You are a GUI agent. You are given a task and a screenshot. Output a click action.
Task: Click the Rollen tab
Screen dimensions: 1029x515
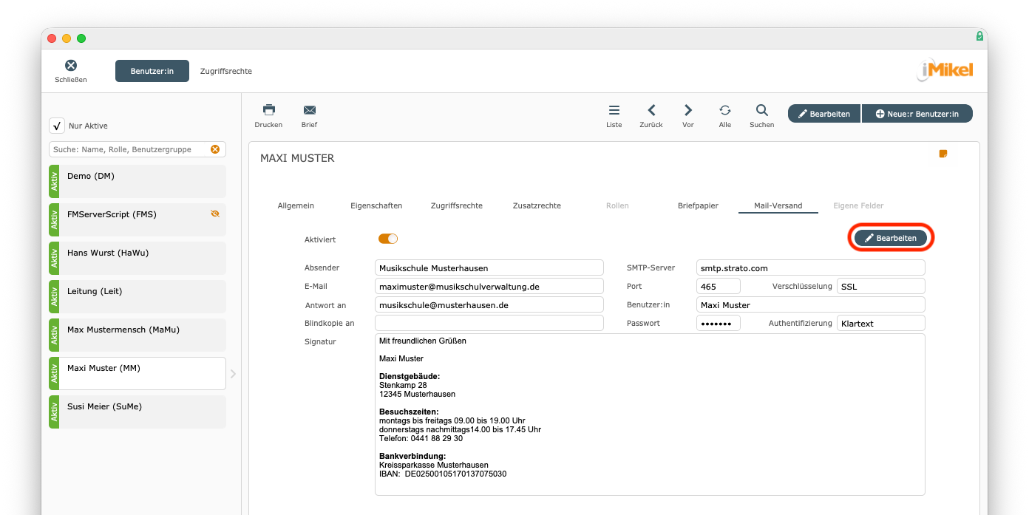click(x=617, y=205)
